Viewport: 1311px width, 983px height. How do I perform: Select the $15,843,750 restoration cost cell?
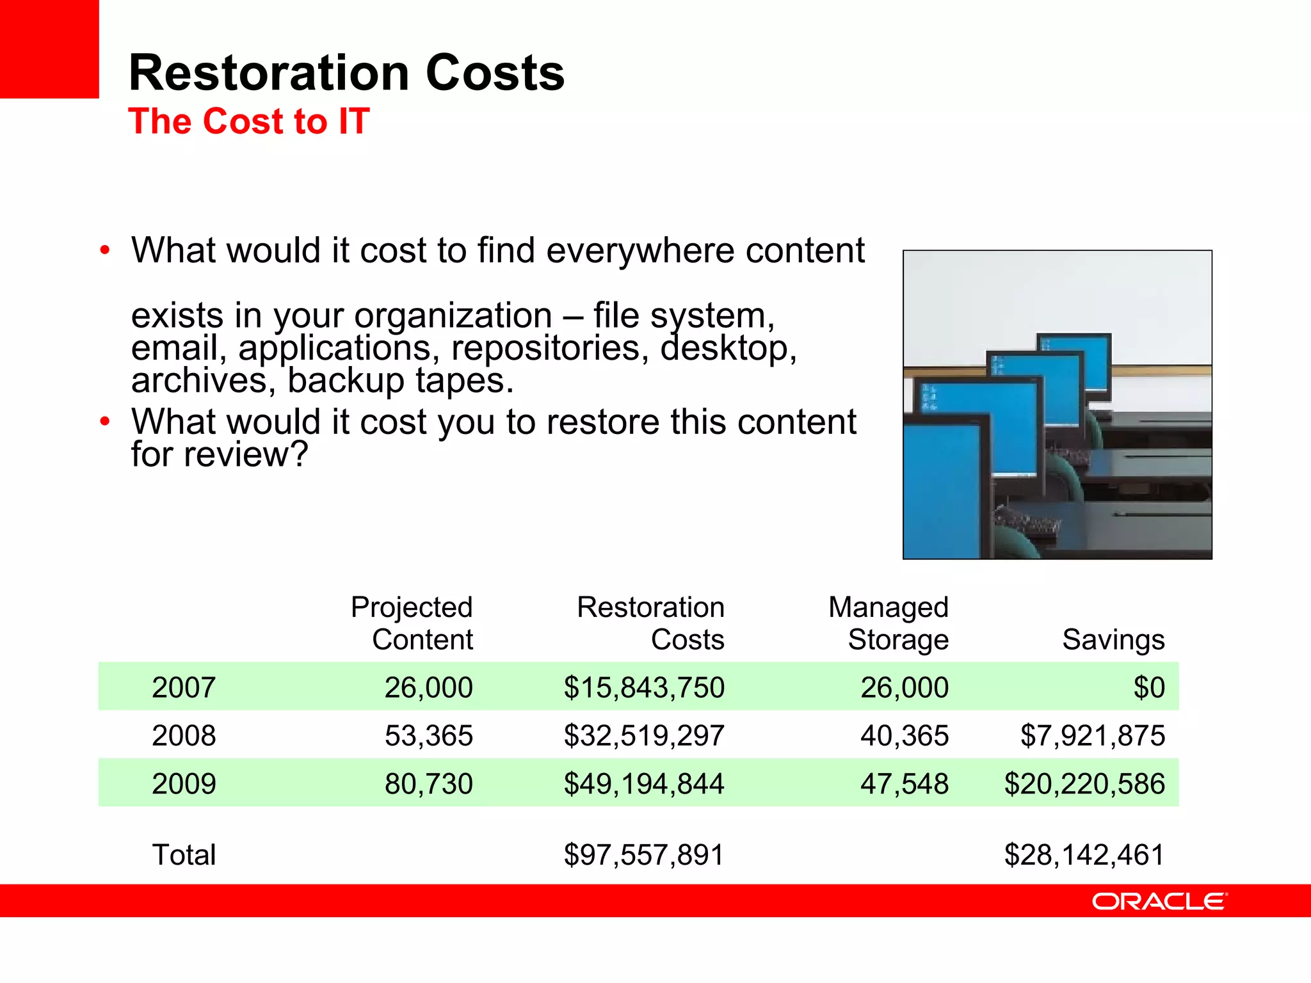644,687
